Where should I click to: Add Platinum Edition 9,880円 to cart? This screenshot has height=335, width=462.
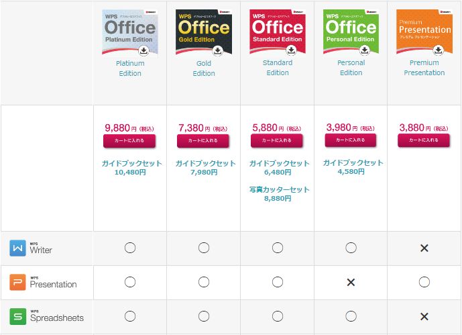(129, 141)
